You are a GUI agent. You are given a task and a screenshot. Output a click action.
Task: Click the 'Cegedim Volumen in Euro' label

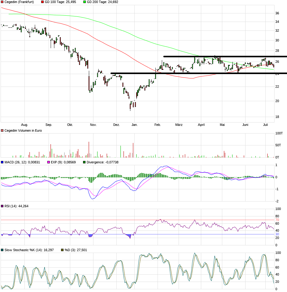coord(23,130)
